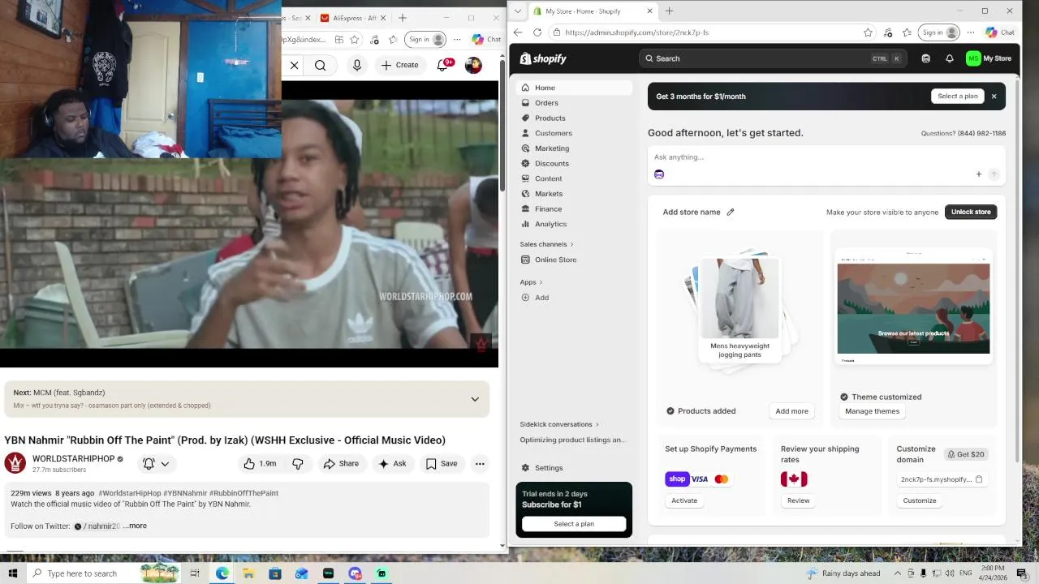
Task: Open the subscription notification bell dropdown
Action: pyautogui.click(x=156, y=463)
